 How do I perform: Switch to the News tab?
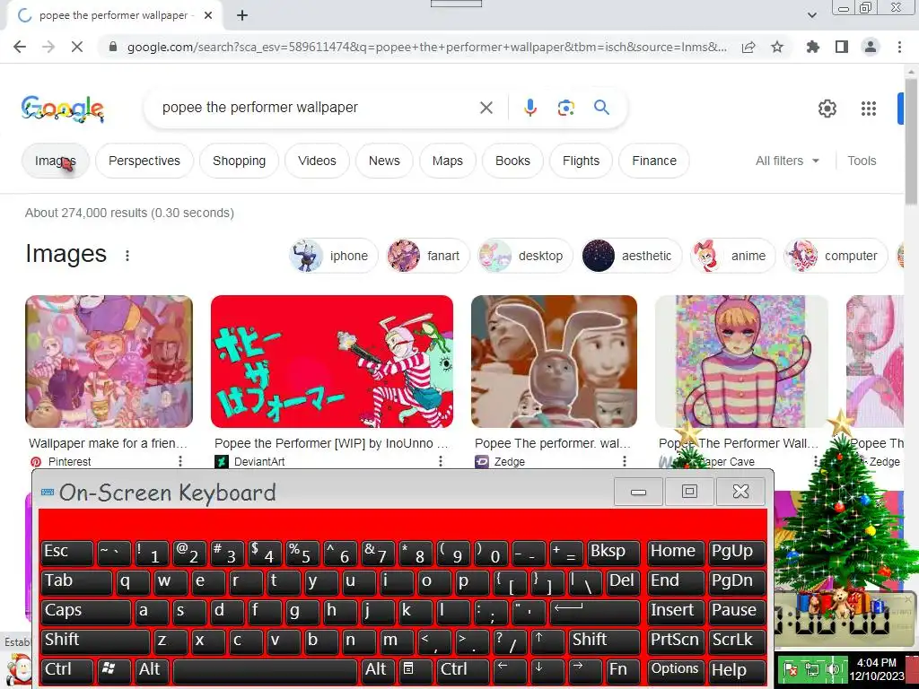coord(384,161)
